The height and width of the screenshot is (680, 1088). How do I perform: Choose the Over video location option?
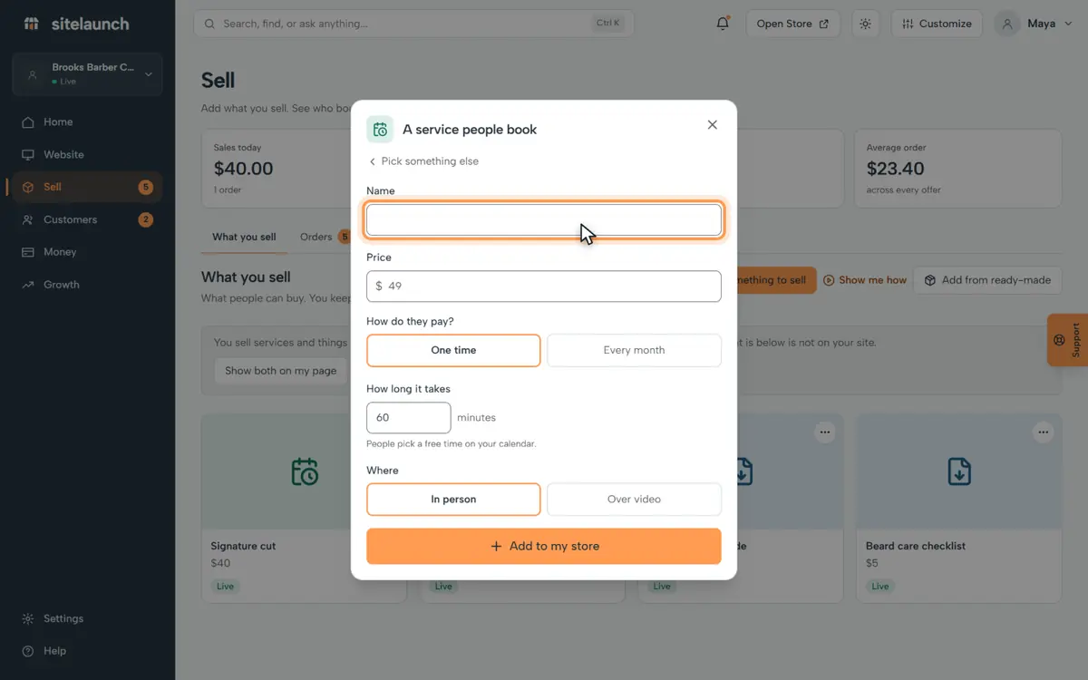(634, 500)
